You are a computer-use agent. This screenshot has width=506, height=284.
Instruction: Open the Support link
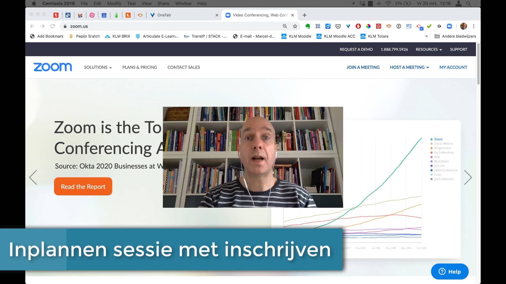tap(458, 49)
